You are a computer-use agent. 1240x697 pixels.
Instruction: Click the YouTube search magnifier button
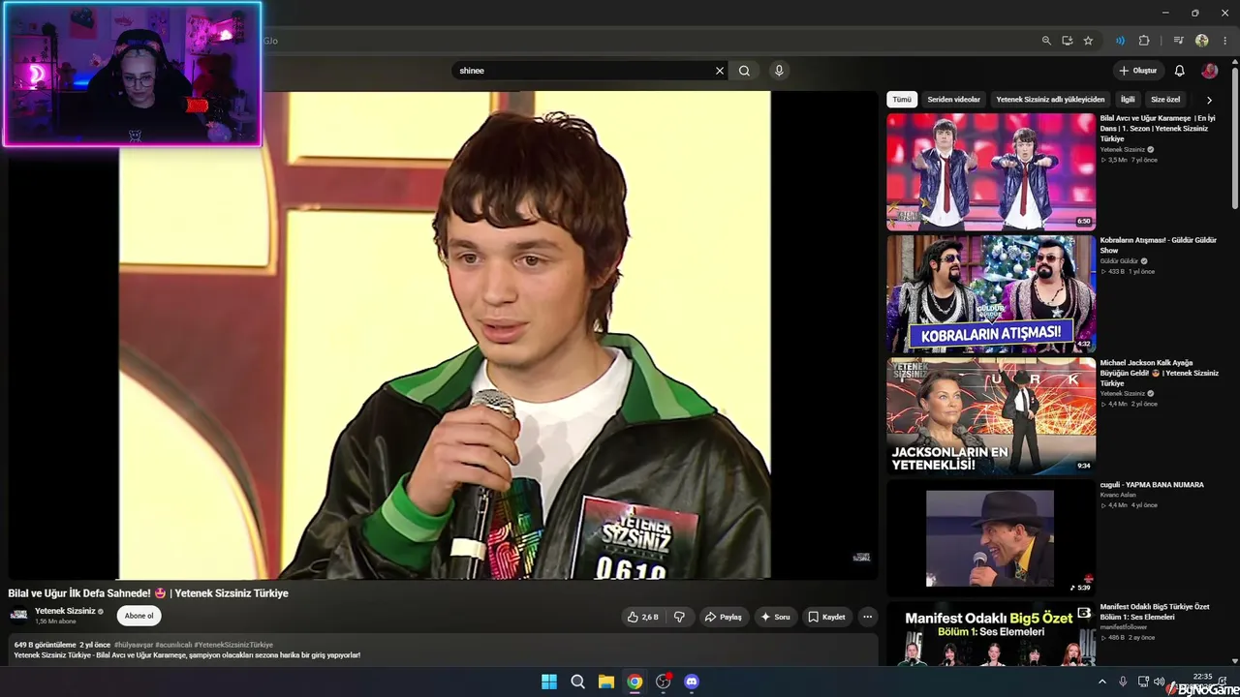[744, 71]
